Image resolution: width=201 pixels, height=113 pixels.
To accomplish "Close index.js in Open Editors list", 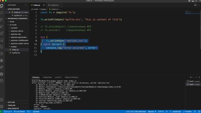I will (9, 12).
